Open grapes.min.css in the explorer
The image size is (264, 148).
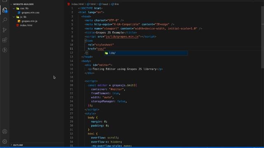(30, 13)
